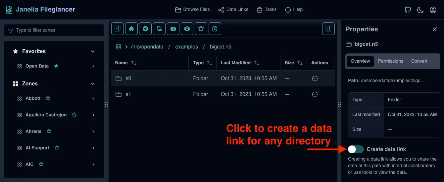Image resolution: width=444 pixels, height=182 pixels.
Task: Open the GitHub repository icon
Action: click(408, 10)
